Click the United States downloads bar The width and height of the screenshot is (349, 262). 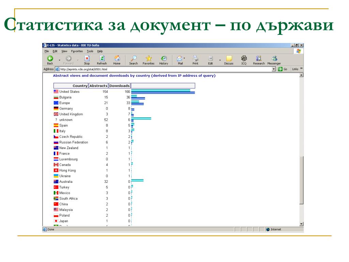163,93
